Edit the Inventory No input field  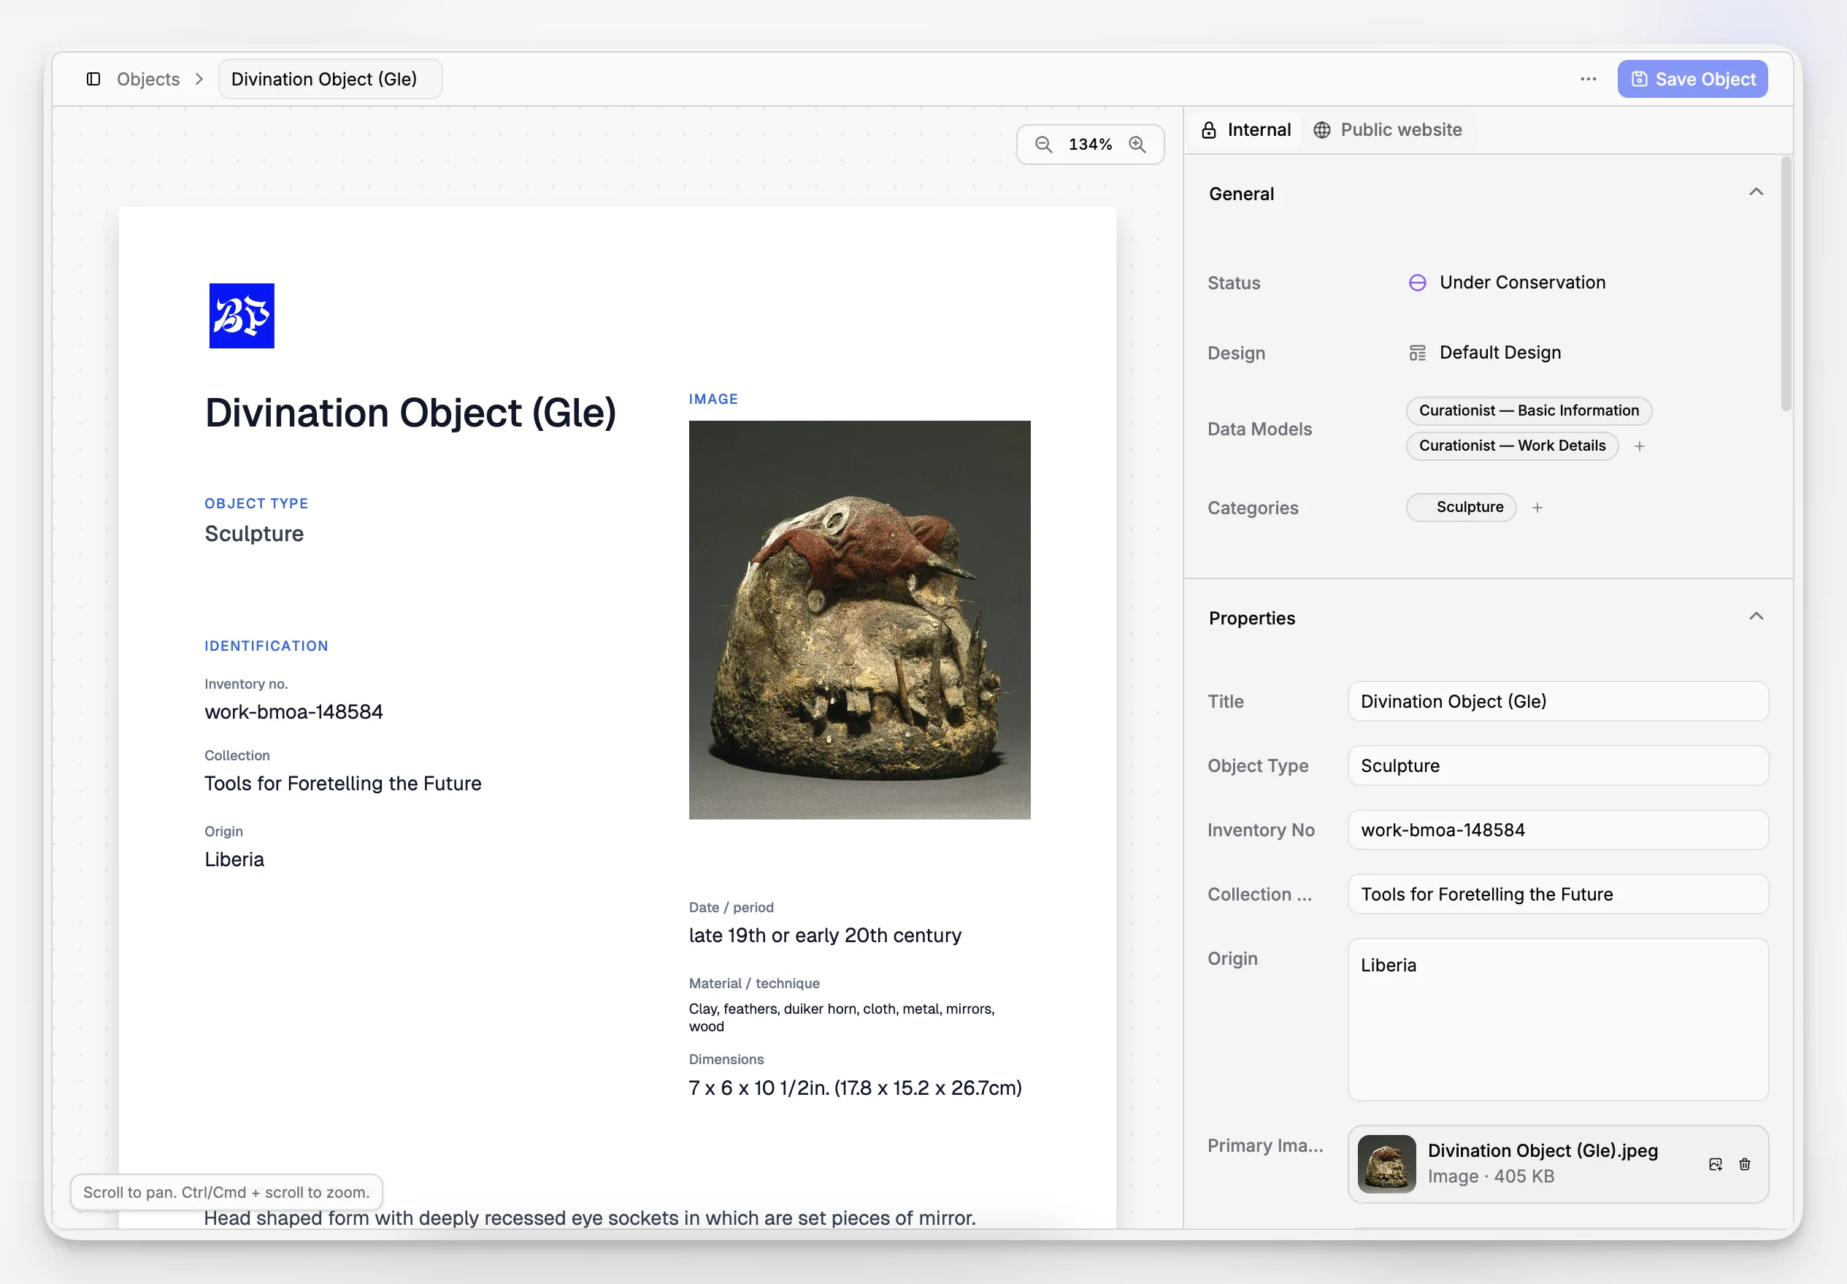click(1557, 830)
